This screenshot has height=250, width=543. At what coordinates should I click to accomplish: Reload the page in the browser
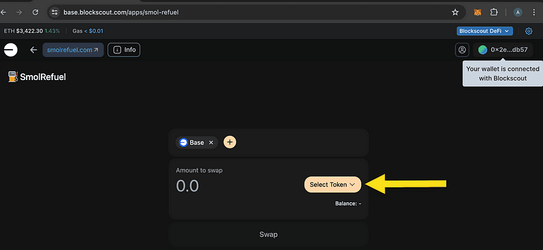click(x=35, y=12)
